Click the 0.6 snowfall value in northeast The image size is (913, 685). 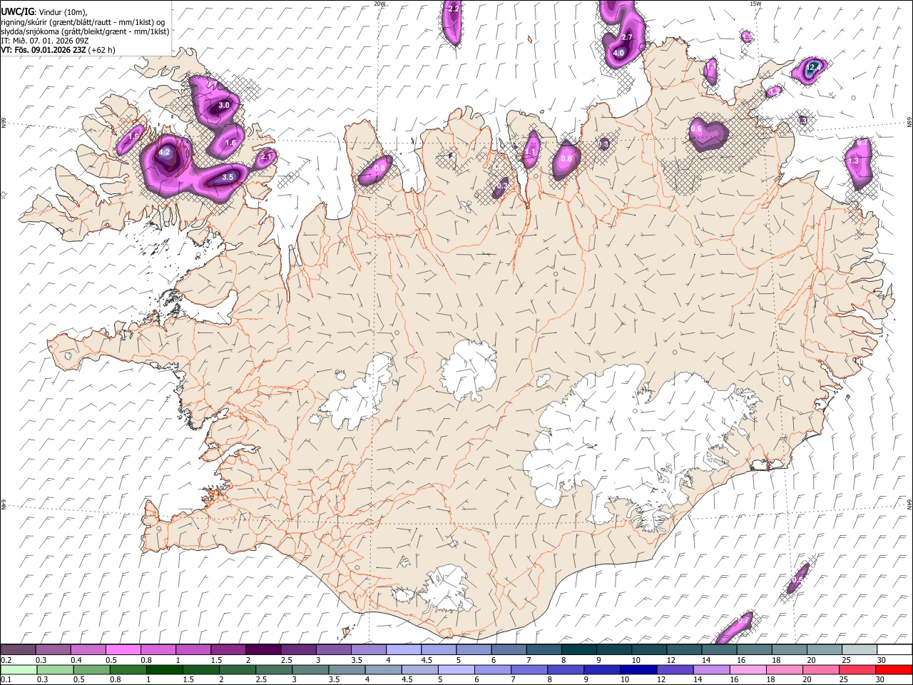697,128
